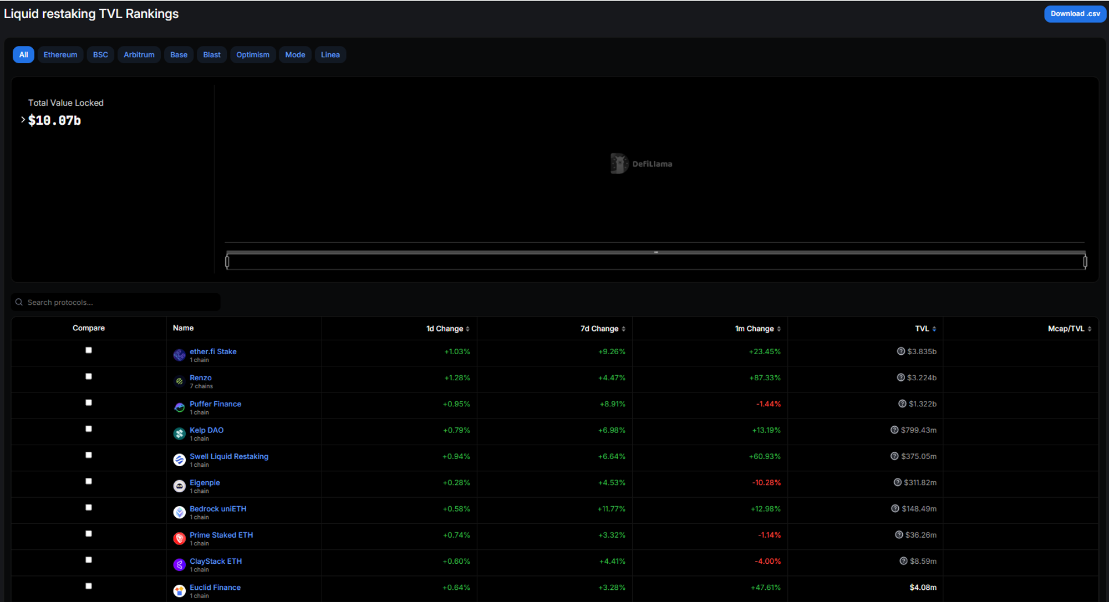The width and height of the screenshot is (1109, 602).
Task: Click the Renzo protocol logo icon
Action: pos(179,381)
